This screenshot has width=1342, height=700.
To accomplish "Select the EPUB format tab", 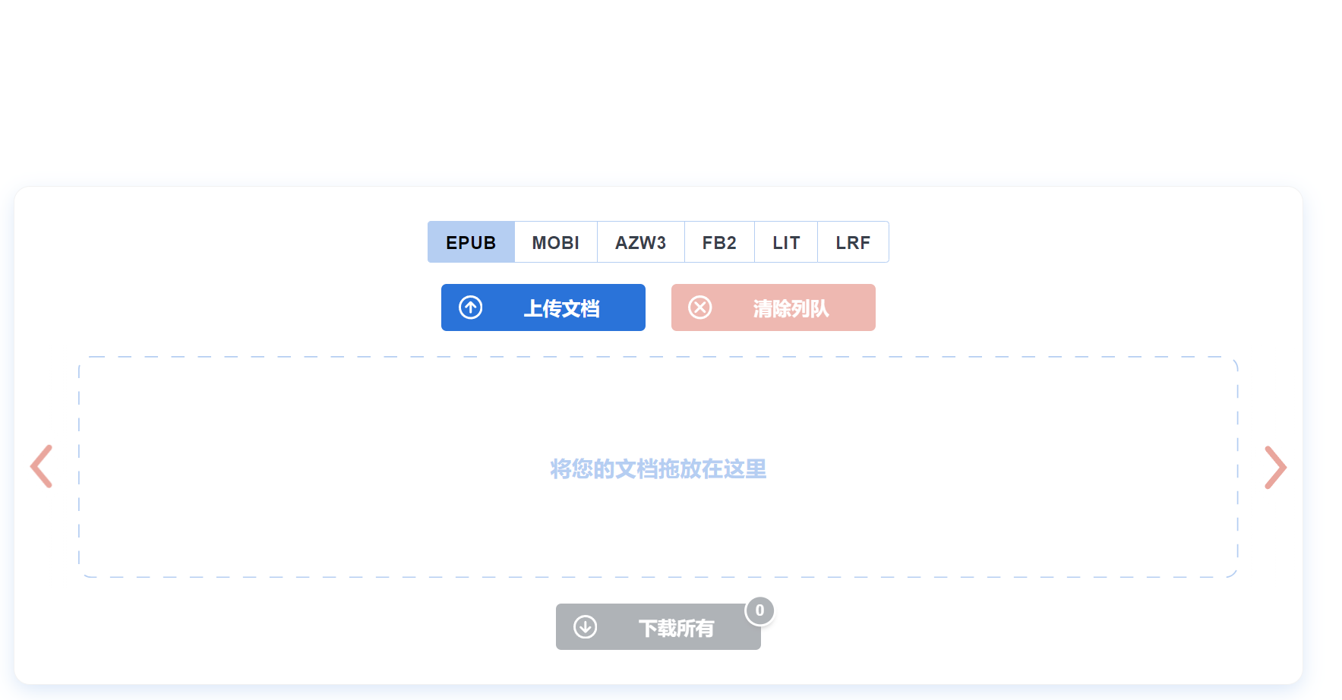I will (x=471, y=242).
